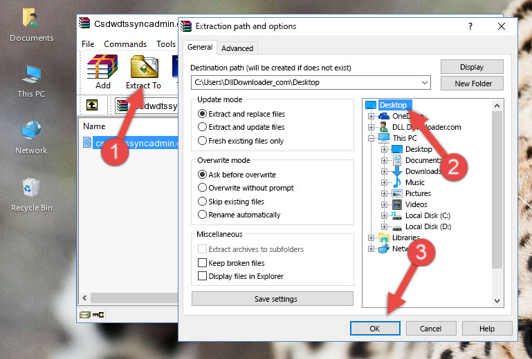Open Network desktop shortcut
The width and height of the screenshot is (532, 359).
(x=31, y=130)
